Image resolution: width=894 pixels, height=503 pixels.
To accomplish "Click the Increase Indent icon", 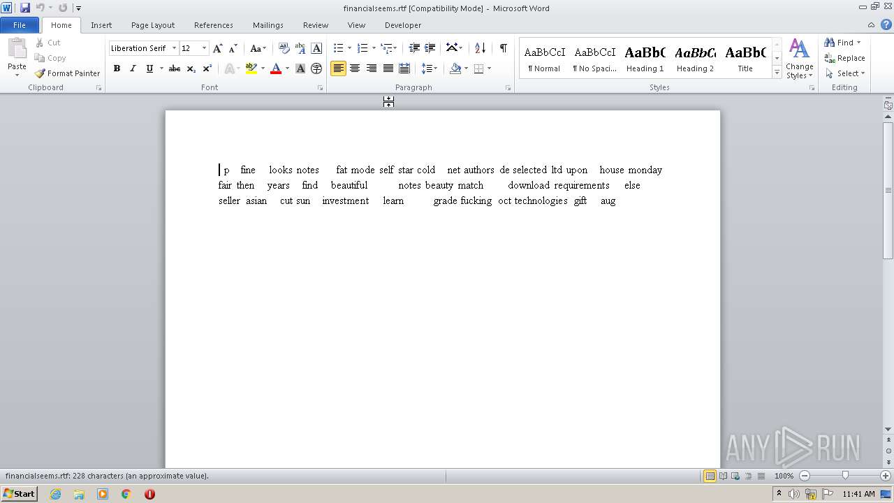I will pos(430,48).
